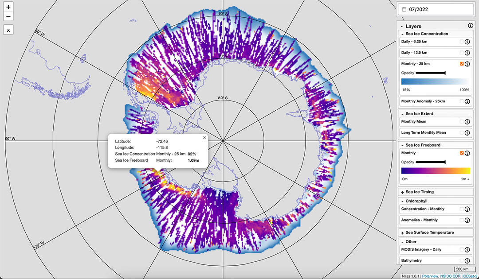Show info for Chlorophyll Concentration - Monthly layer

[x=467, y=209]
